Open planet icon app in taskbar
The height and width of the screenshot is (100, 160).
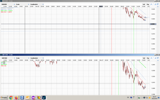tap(39, 98)
